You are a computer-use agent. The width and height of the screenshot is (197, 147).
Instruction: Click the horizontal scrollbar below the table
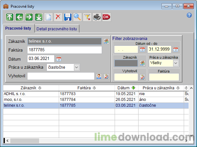97,141
